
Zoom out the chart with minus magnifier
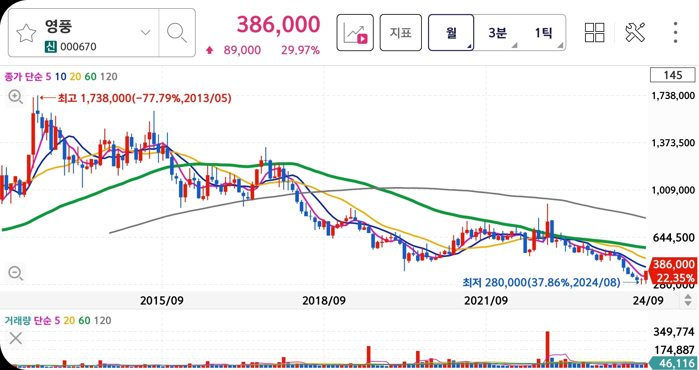pos(15,273)
